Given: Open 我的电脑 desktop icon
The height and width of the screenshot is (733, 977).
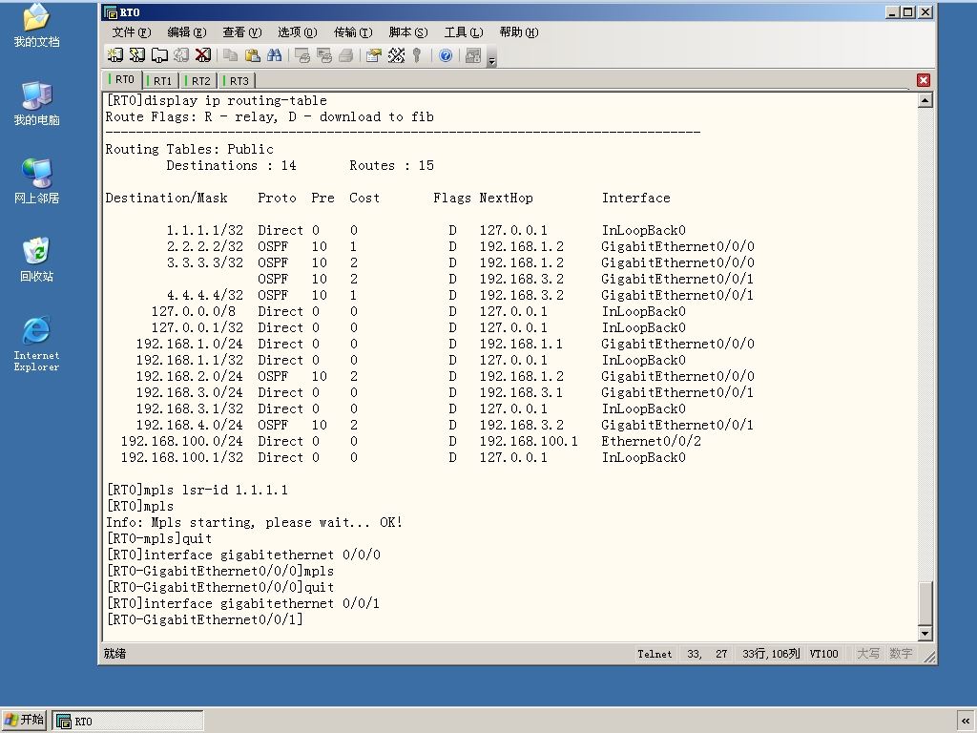Looking at the screenshot, I should pos(37,103).
